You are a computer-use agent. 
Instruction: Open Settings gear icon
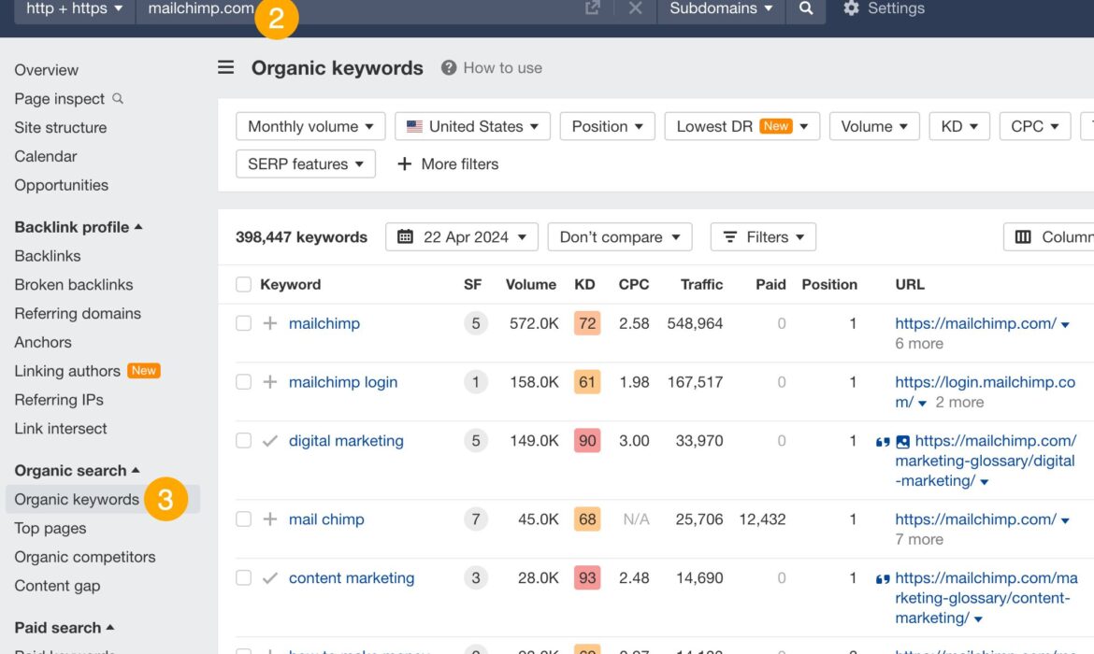point(851,8)
